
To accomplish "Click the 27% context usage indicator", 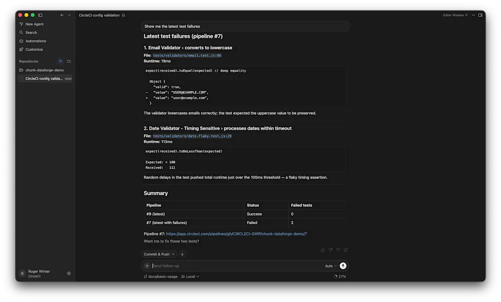I will 340,277.
